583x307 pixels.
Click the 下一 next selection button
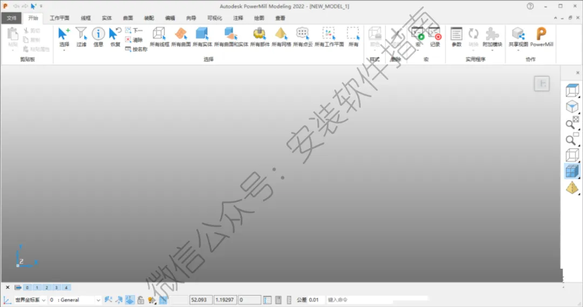(134, 30)
